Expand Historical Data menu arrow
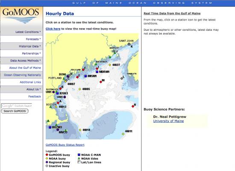This screenshot has width=235, height=171. [x=40, y=46]
